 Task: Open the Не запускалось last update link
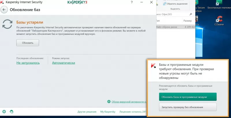(x=28, y=63)
